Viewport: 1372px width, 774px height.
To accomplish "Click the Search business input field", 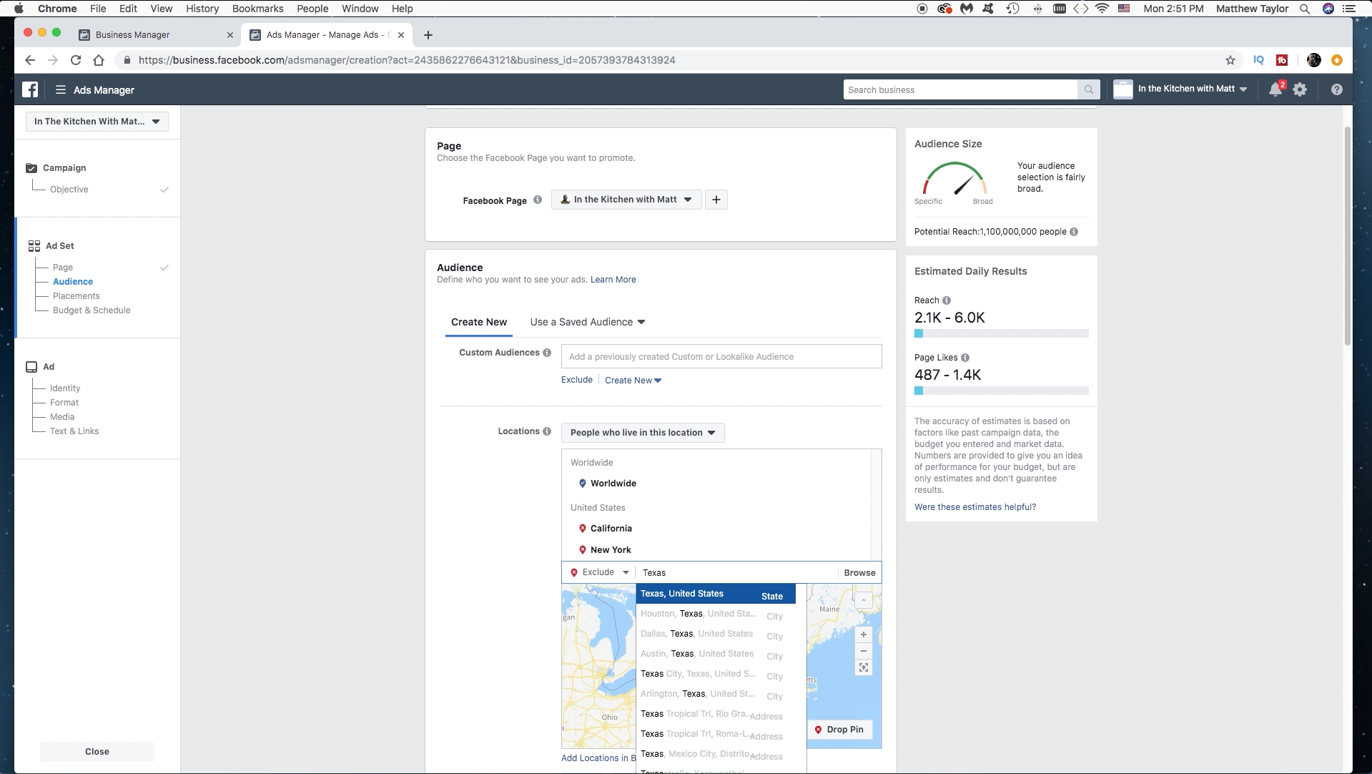I will pos(960,89).
